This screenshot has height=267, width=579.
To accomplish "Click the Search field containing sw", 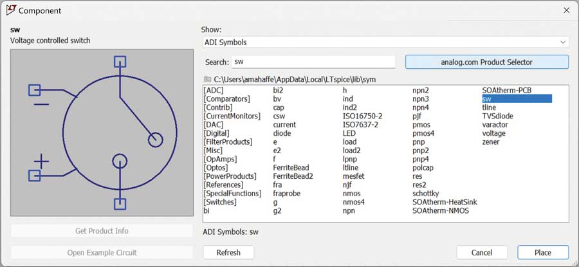I will pyautogui.click(x=313, y=62).
